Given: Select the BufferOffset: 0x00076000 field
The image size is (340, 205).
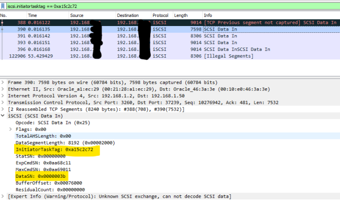Looking at the screenshot, I should (49, 183).
